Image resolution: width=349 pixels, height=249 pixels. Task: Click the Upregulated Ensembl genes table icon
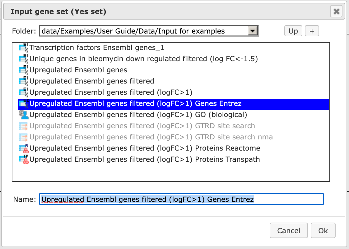(x=23, y=70)
